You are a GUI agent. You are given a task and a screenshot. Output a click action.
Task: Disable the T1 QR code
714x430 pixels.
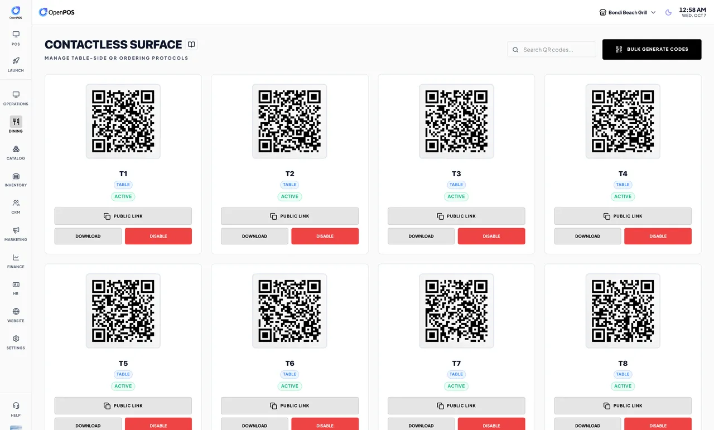pyautogui.click(x=158, y=236)
